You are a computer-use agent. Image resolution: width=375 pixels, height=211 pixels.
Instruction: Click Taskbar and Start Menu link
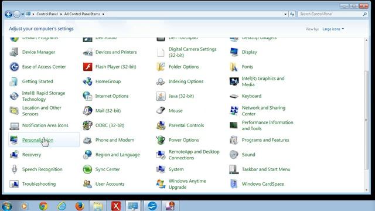(266, 169)
